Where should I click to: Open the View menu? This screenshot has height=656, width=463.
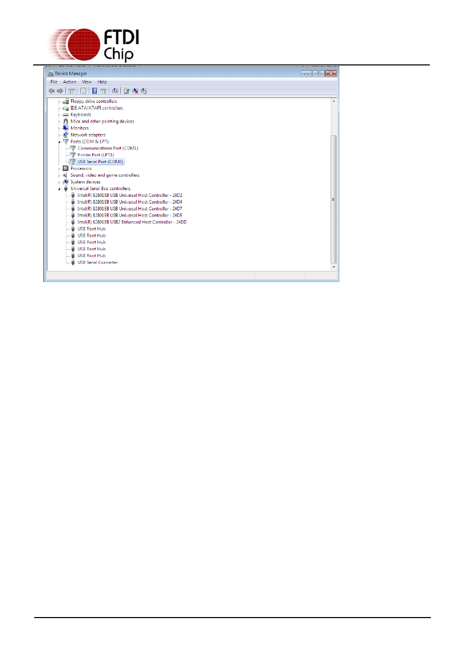pos(87,82)
